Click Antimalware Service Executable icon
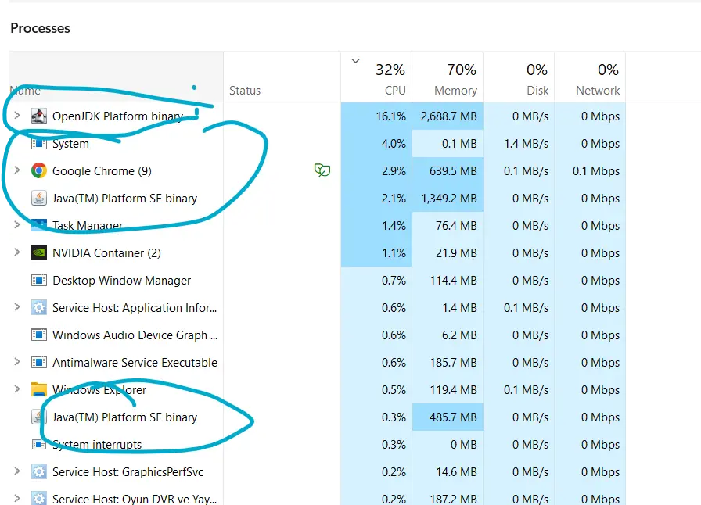This screenshot has width=701, height=505. 39,362
